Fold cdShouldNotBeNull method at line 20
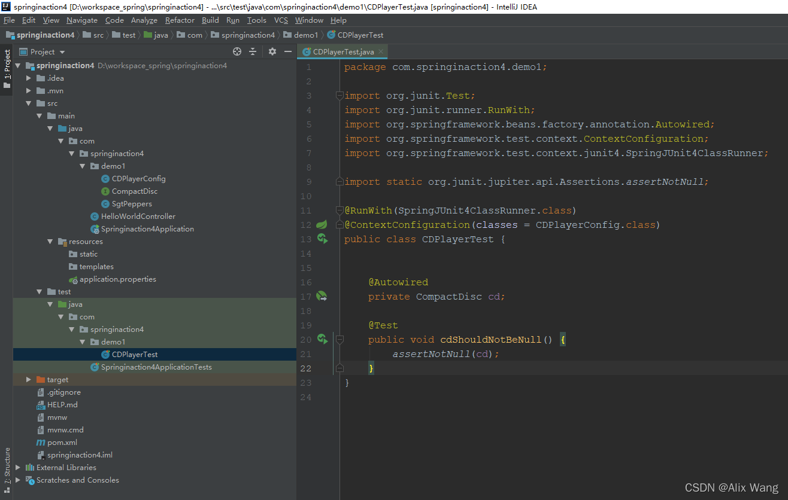This screenshot has width=788, height=500. coord(340,340)
